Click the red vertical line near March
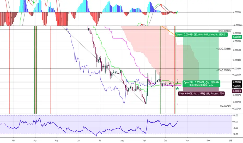 pos(10,70)
